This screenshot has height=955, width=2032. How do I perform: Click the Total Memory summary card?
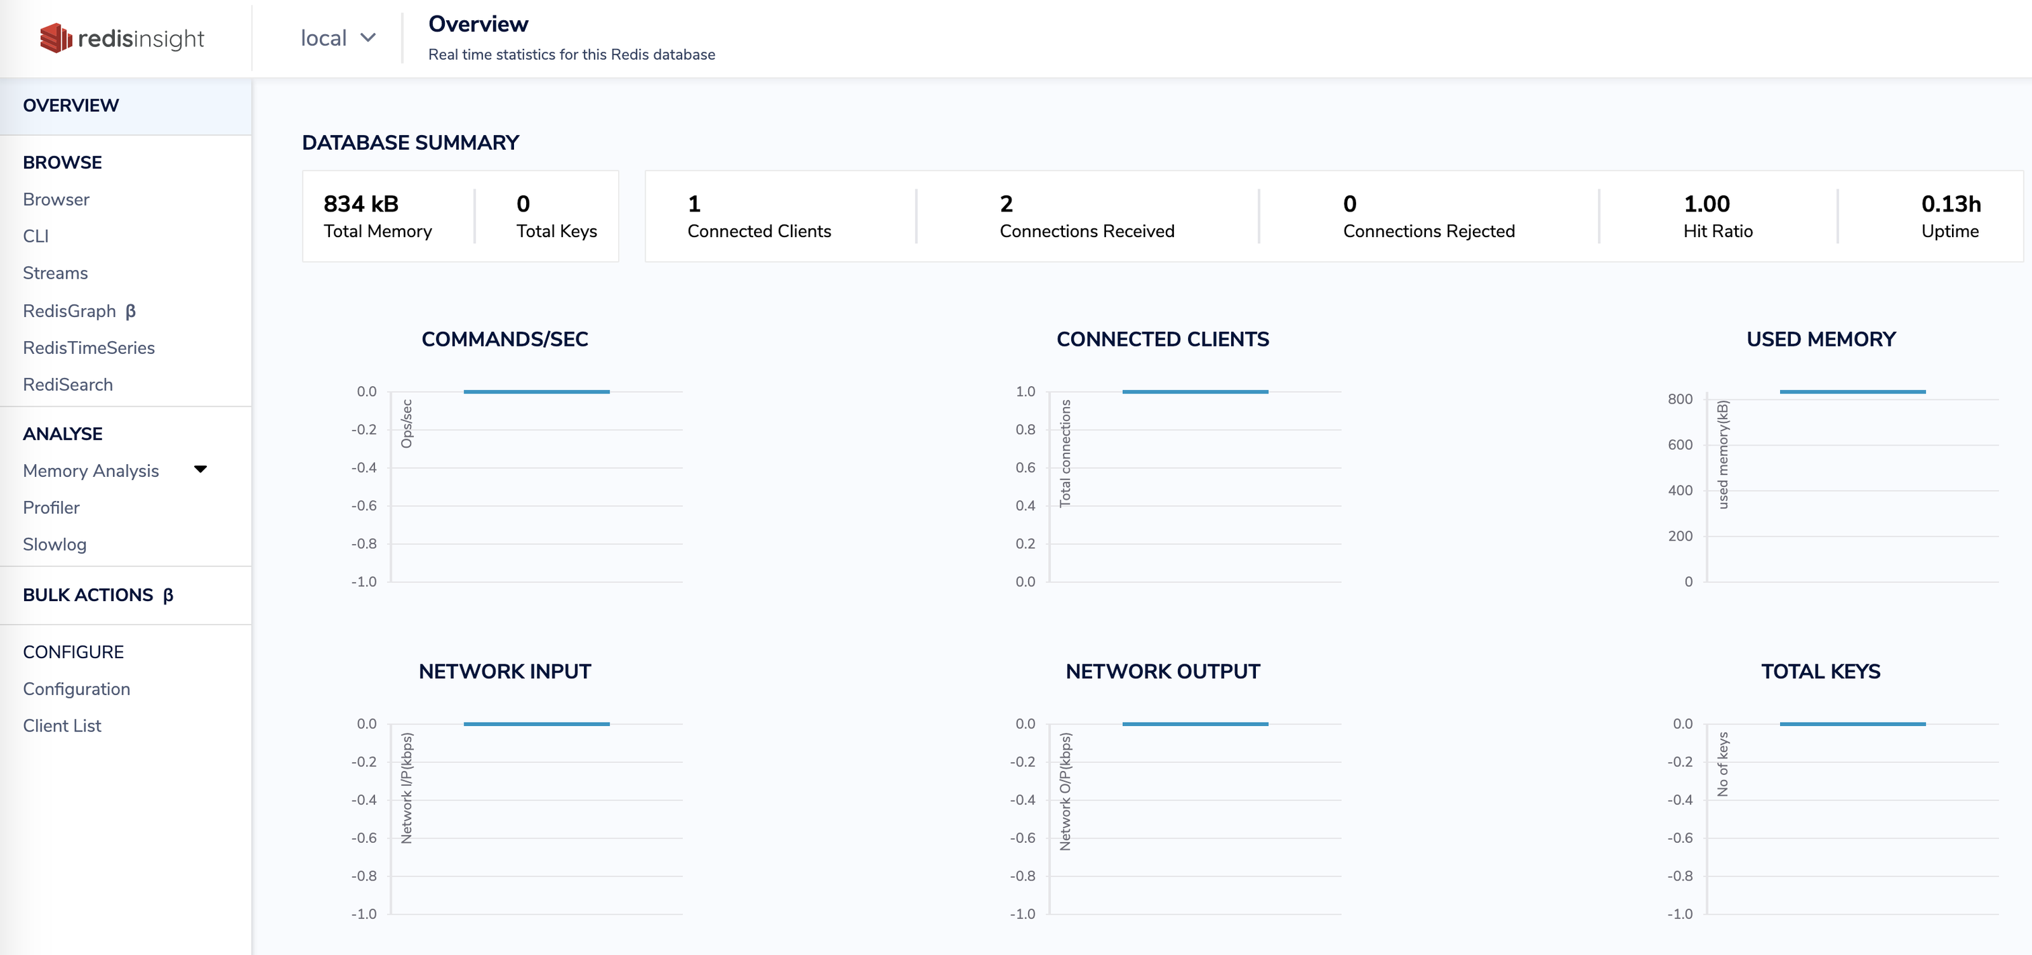(x=378, y=216)
